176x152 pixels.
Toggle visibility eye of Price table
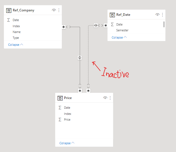click(105, 98)
